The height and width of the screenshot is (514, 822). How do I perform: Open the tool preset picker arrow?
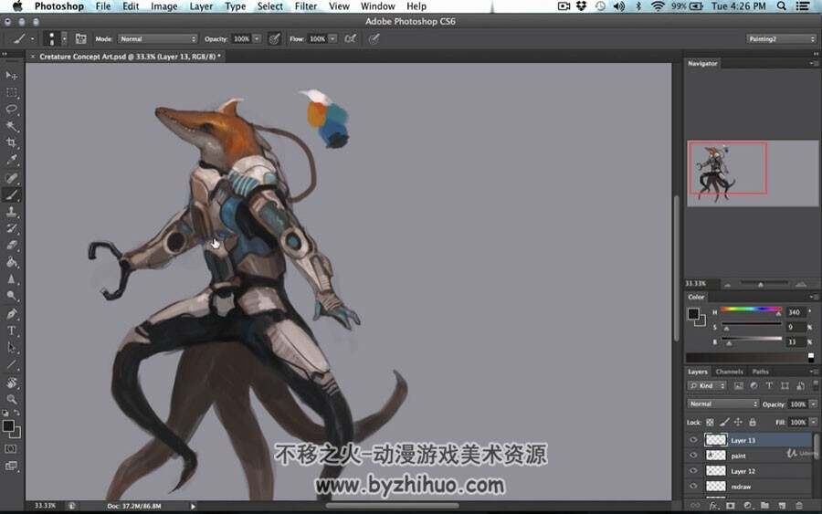tap(32, 38)
